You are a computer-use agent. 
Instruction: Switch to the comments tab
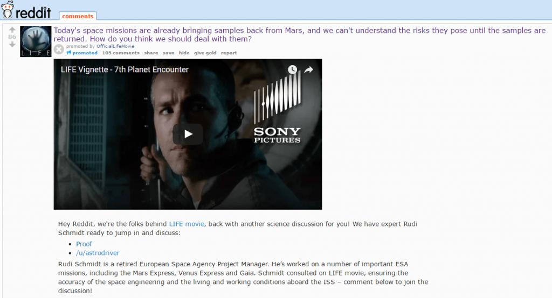pos(78,16)
